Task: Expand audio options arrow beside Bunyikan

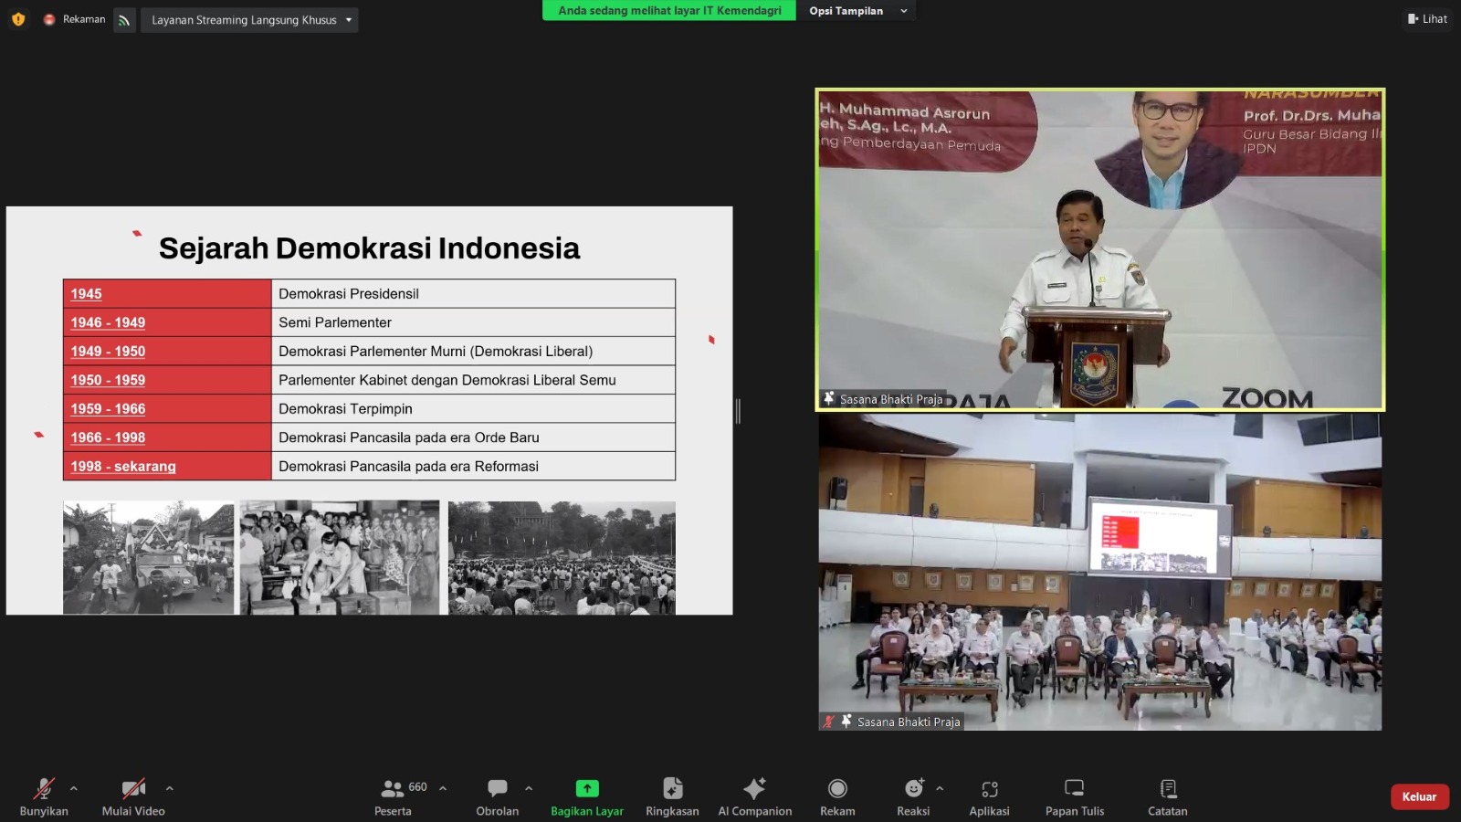Action: (74, 788)
